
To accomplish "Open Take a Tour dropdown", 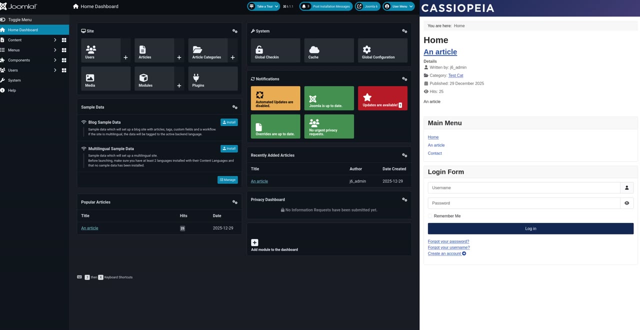I will coord(263,6).
